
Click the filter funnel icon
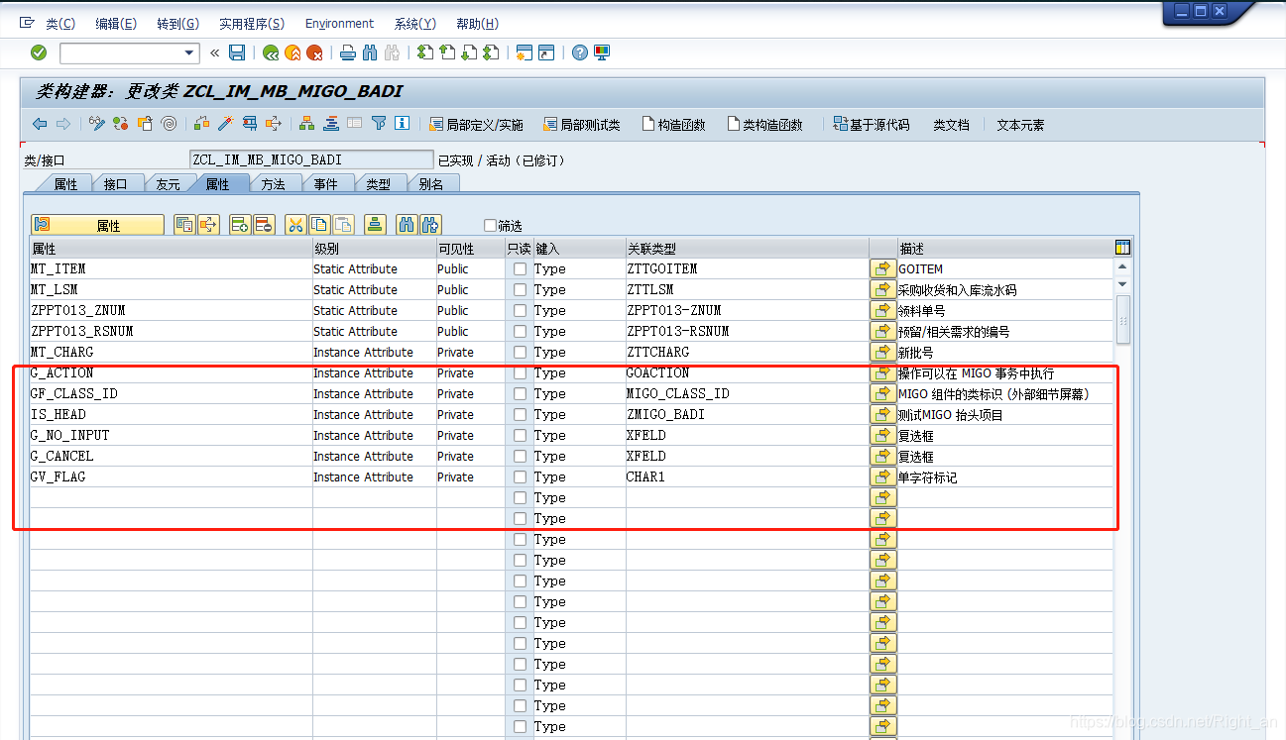coord(379,124)
